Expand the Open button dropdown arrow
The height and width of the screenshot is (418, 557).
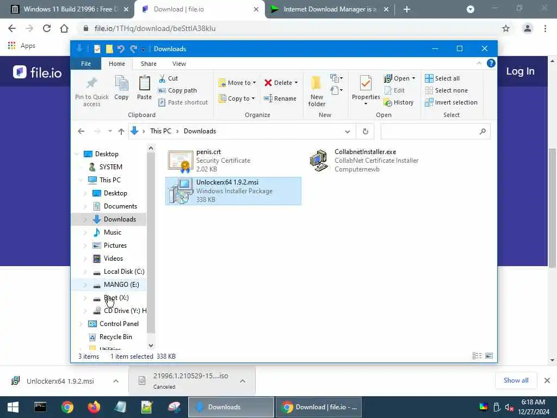[x=414, y=78]
